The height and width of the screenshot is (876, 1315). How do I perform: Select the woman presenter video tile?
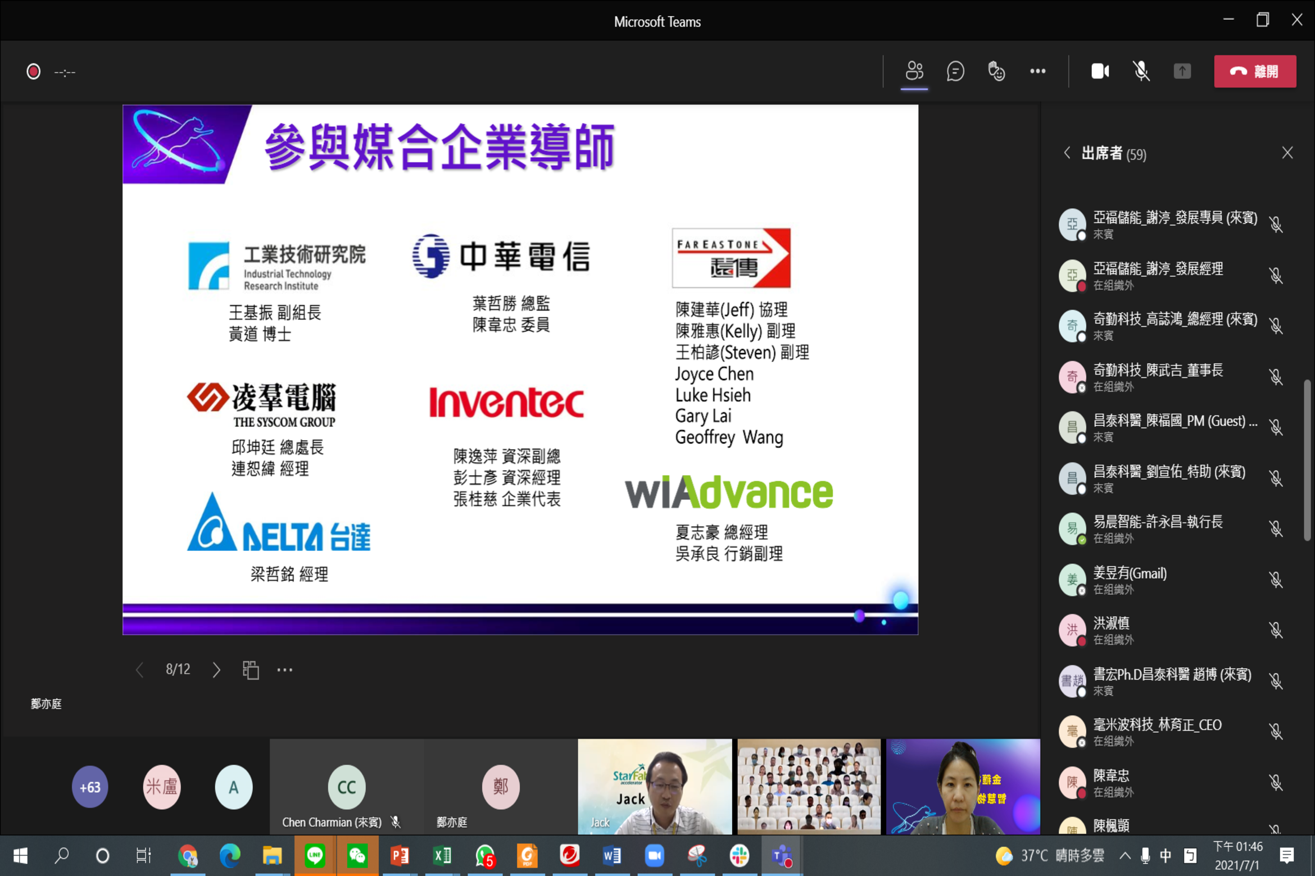click(x=963, y=787)
